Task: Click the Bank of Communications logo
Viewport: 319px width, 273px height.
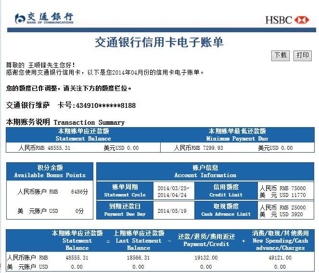Action: pyautogui.click(x=44, y=18)
